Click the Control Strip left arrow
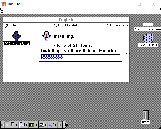161x129 pixels. pos(7,125)
